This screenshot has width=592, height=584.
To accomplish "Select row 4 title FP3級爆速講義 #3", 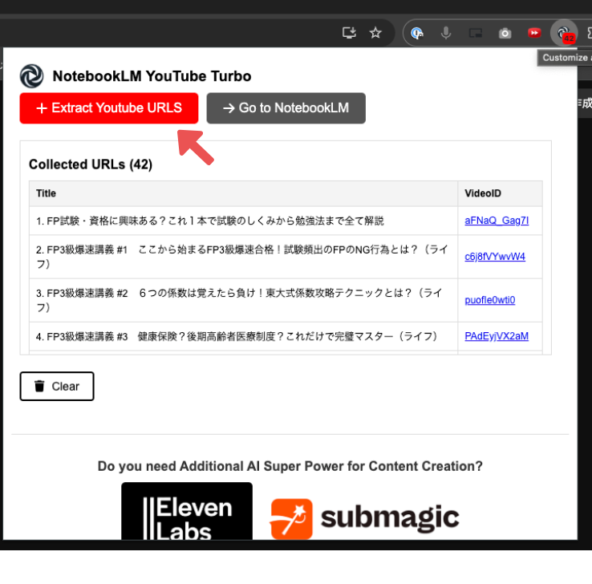I will click(237, 336).
